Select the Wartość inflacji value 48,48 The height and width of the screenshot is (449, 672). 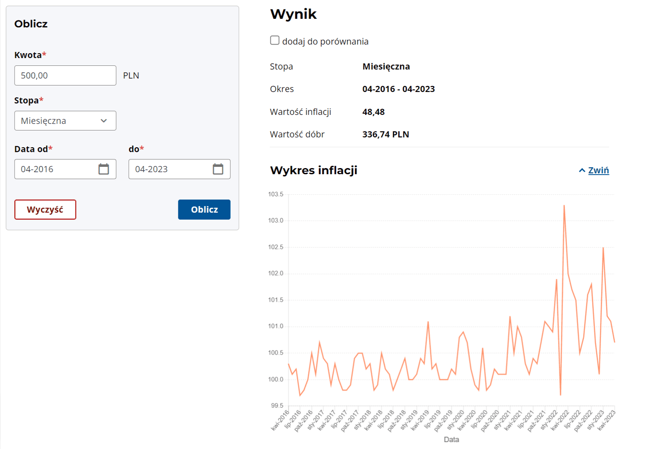[x=373, y=112]
